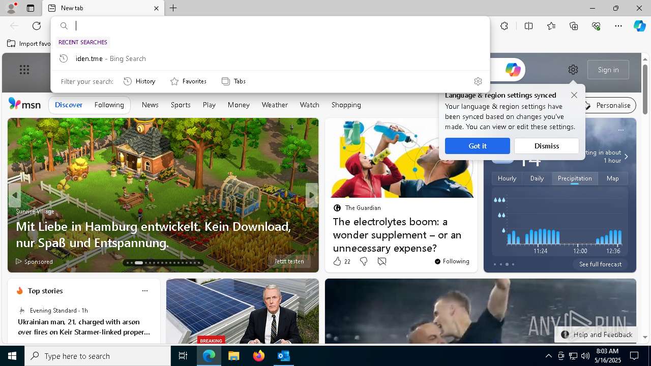The image size is (651, 366).
Task: Open Split screen icon
Action: [528, 26]
